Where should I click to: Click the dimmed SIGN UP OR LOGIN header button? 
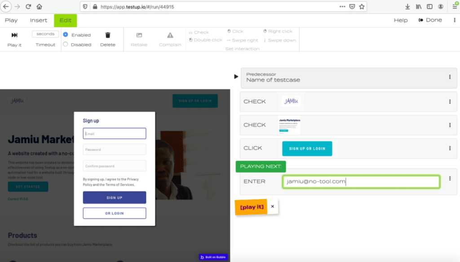click(x=195, y=101)
